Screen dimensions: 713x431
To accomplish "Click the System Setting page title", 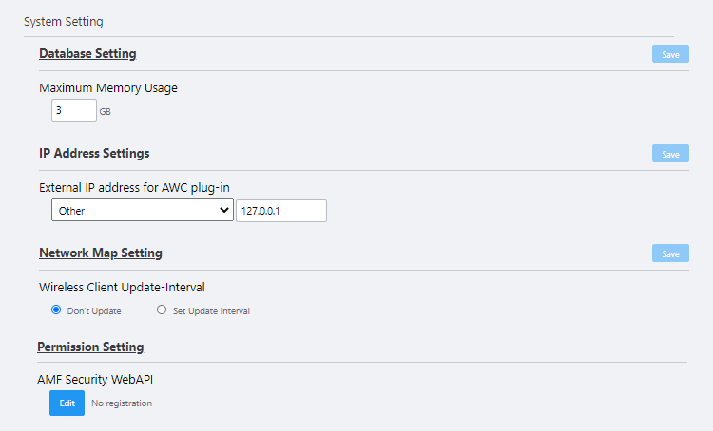I will click(x=64, y=21).
